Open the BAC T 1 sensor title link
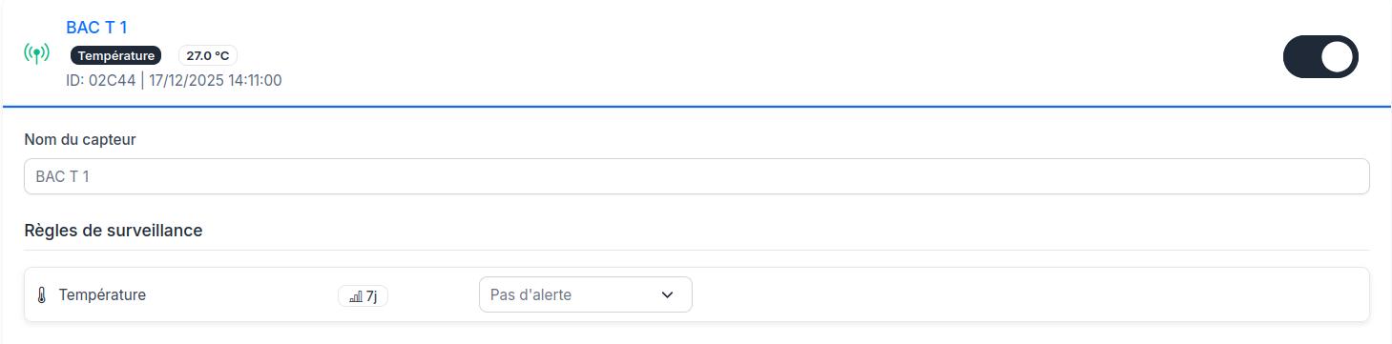The width and height of the screenshot is (1392, 344). coord(96,28)
